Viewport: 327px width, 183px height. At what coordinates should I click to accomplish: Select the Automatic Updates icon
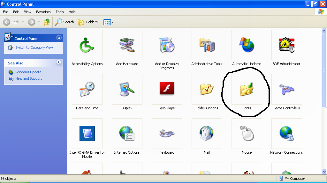[247, 45]
